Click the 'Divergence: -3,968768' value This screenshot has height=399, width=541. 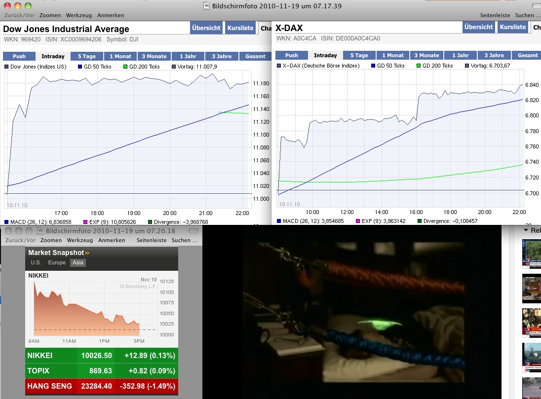tap(181, 222)
